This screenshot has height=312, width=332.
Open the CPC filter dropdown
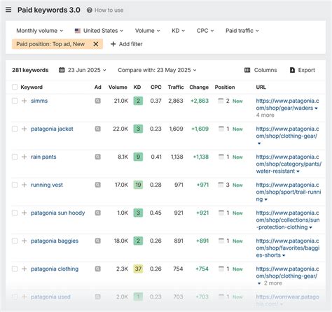[x=205, y=31]
